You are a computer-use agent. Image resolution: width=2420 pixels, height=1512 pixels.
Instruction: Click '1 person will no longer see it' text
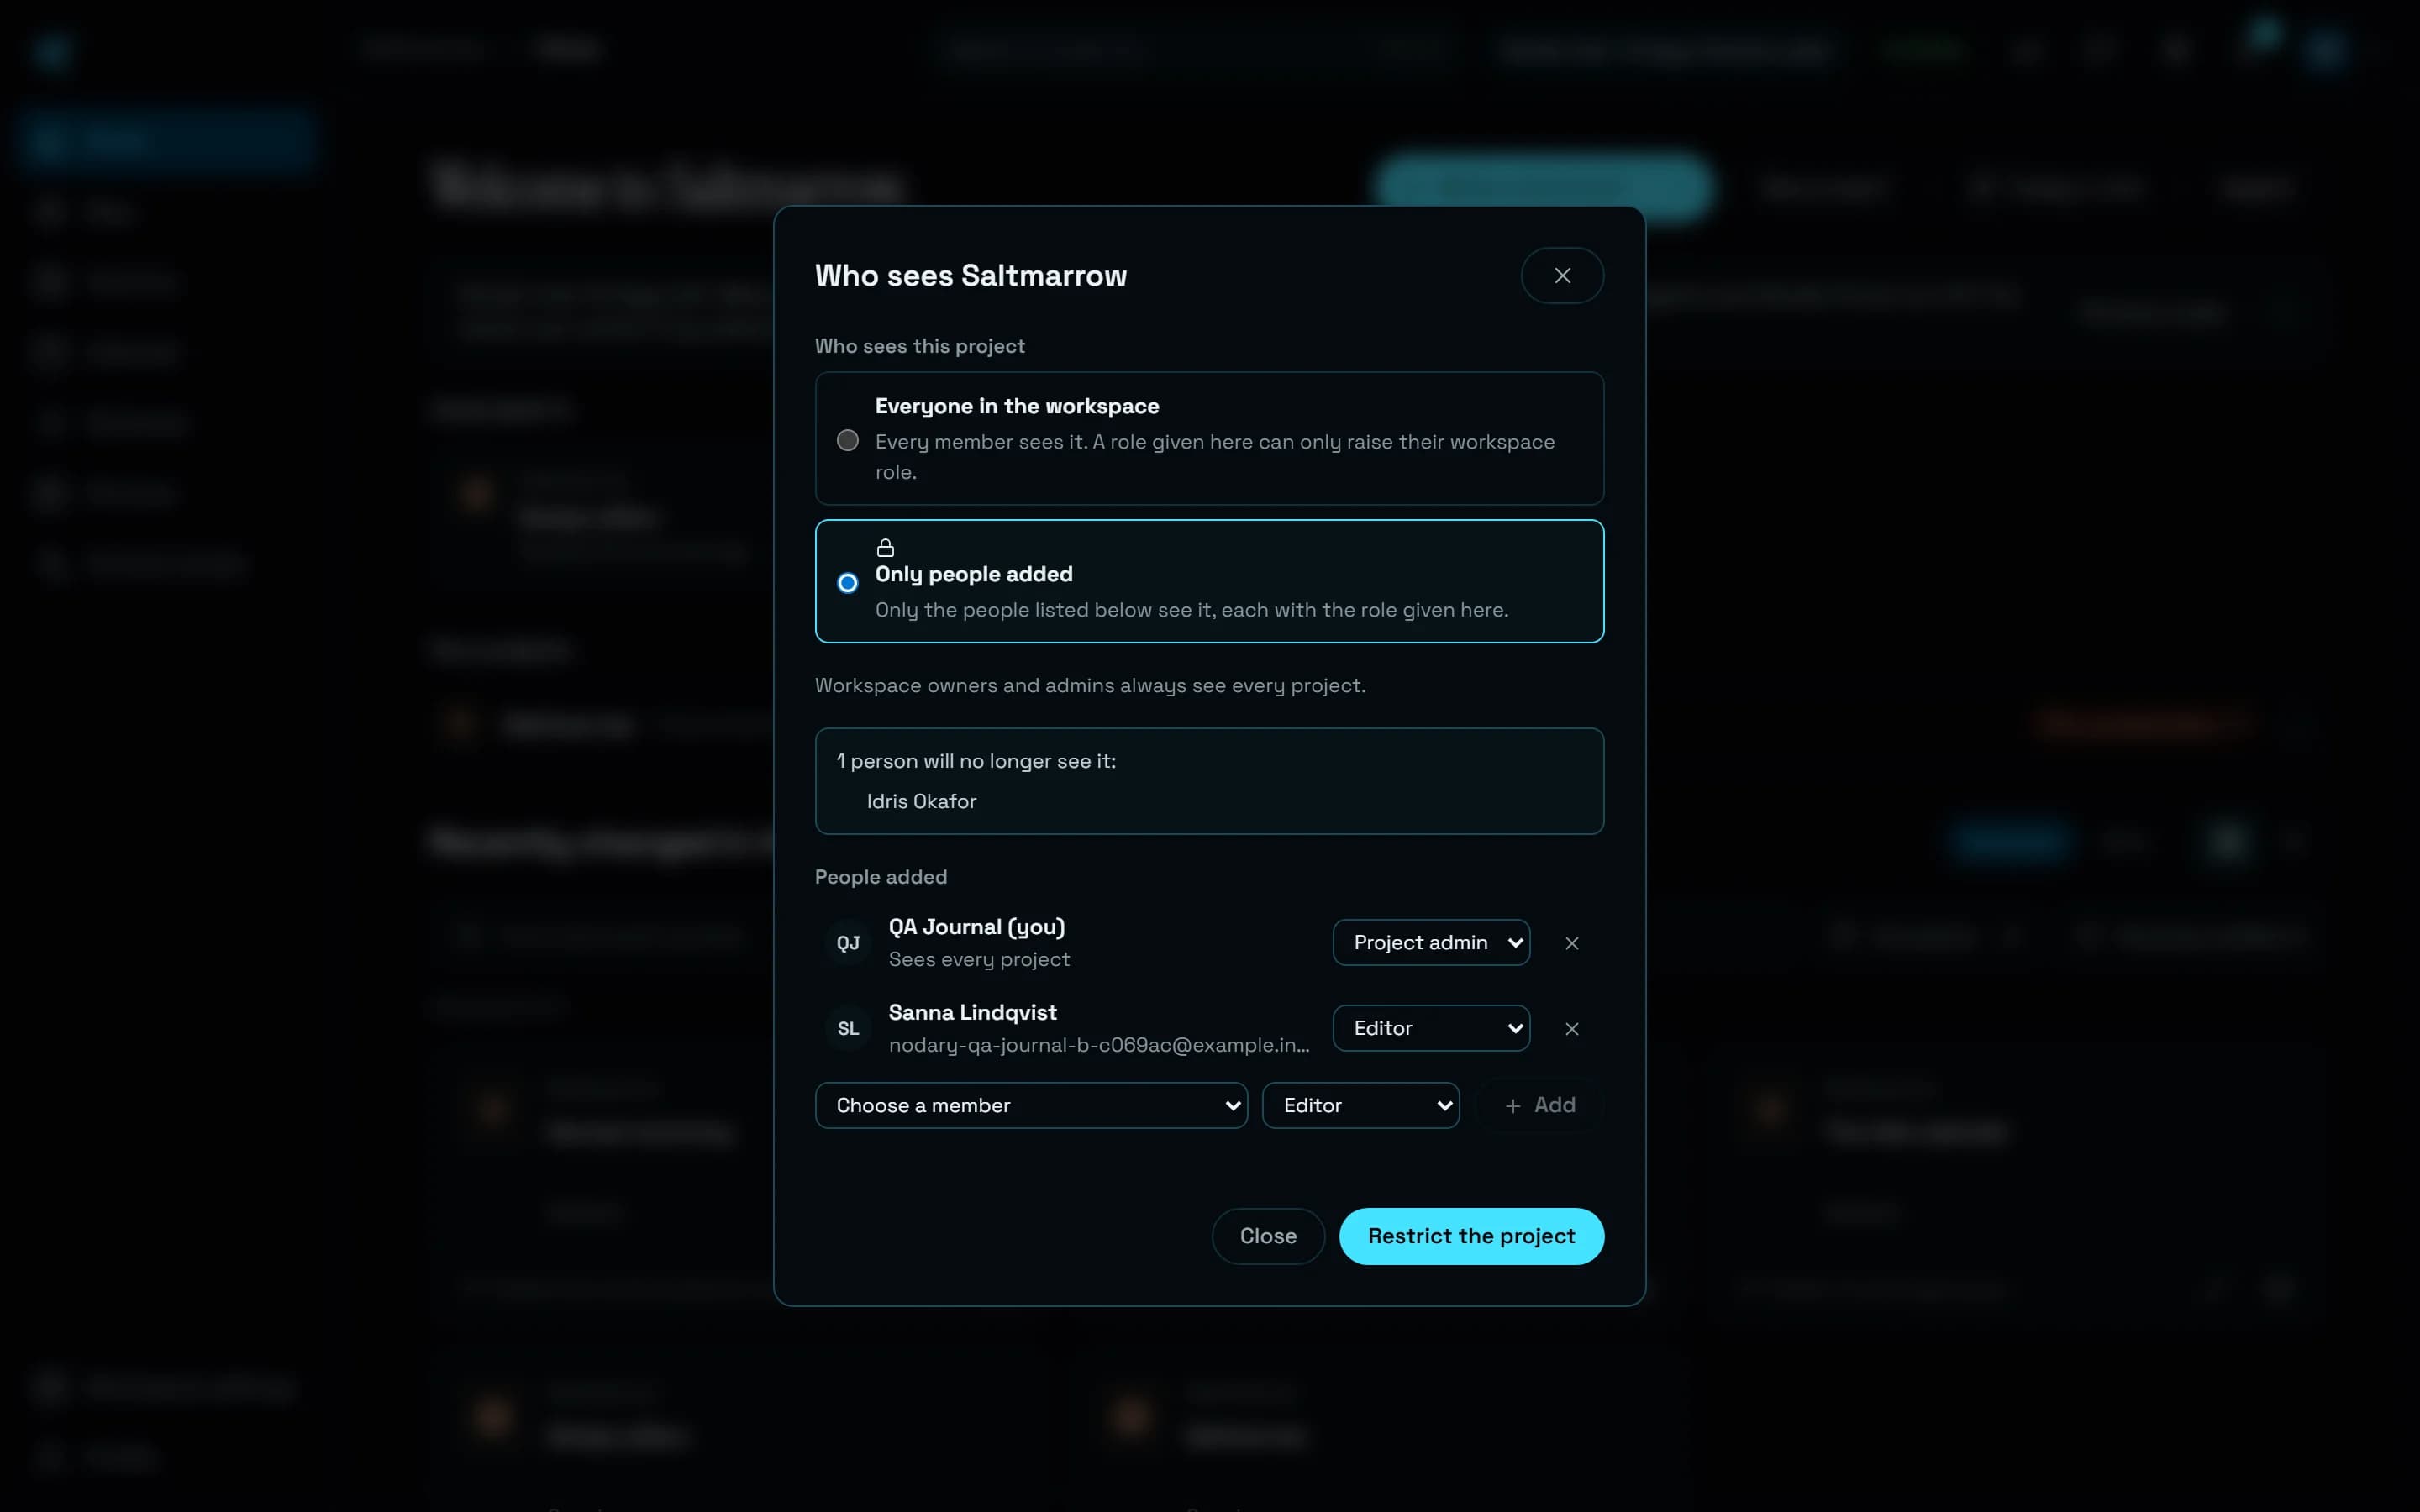click(976, 761)
